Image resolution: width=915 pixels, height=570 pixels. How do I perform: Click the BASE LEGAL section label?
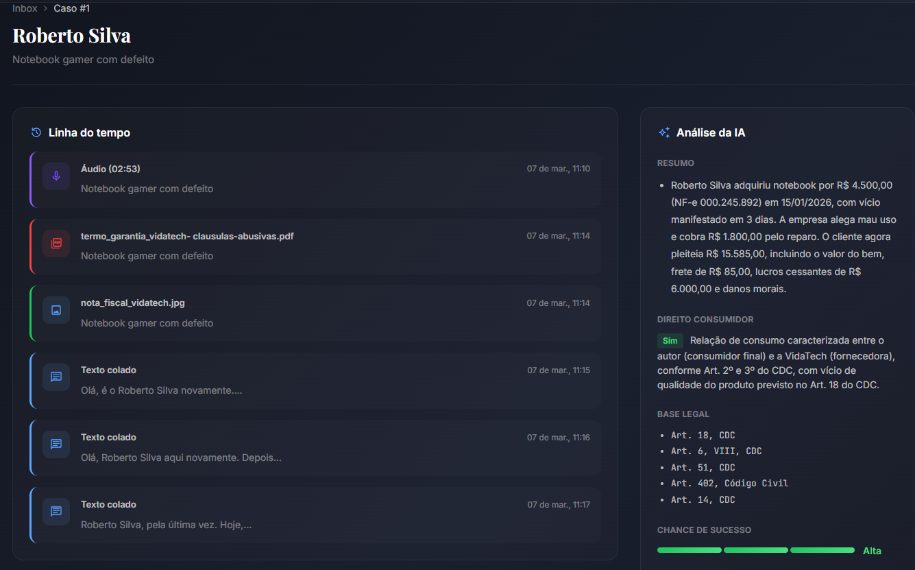(x=683, y=414)
